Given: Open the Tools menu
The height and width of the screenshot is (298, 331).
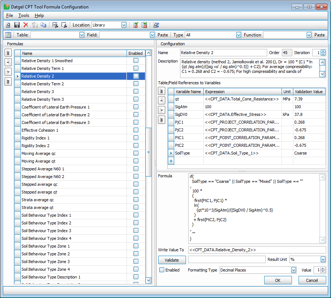Looking at the screenshot, I should pyautogui.click(x=24, y=15).
